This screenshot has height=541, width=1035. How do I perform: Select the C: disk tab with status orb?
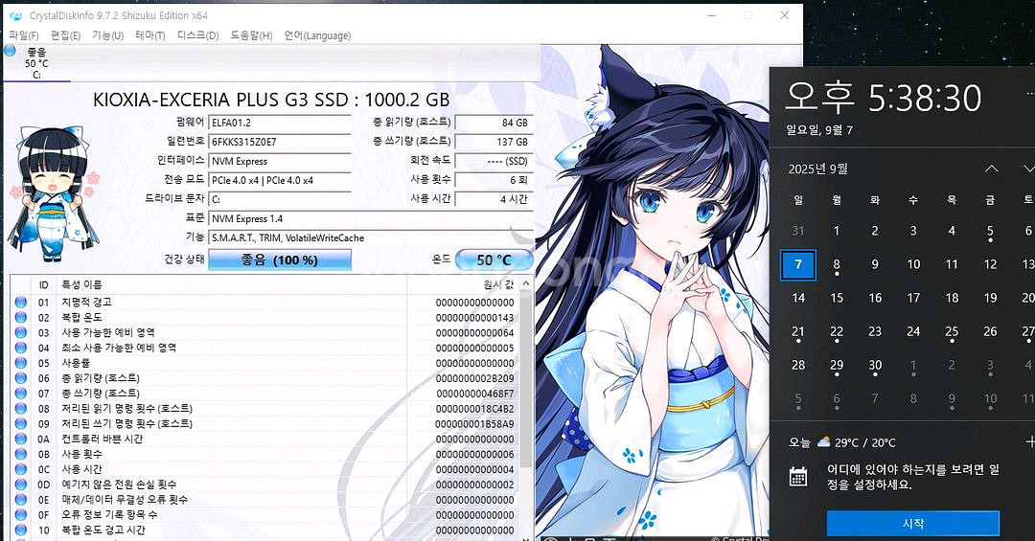click(x=36, y=62)
